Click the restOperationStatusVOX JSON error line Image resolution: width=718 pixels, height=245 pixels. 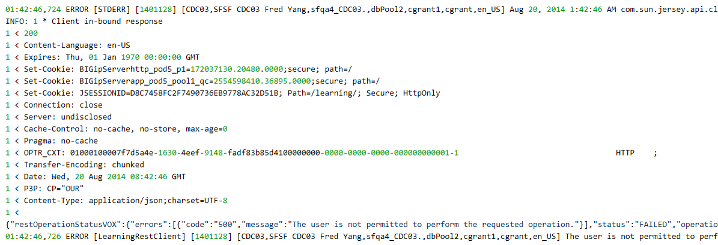tap(362, 224)
